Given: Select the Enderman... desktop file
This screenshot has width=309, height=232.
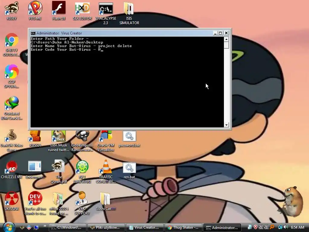Looking at the screenshot, I should [35, 170].
